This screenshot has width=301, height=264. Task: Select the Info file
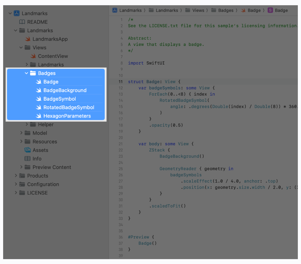tap(37, 158)
